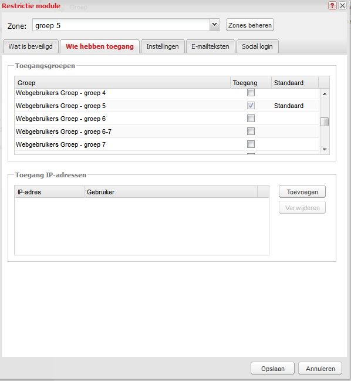Image resolution: width=351 pixels, height=381 pixels.
Task: Open Zones beheren
Action: coord(249,25)
